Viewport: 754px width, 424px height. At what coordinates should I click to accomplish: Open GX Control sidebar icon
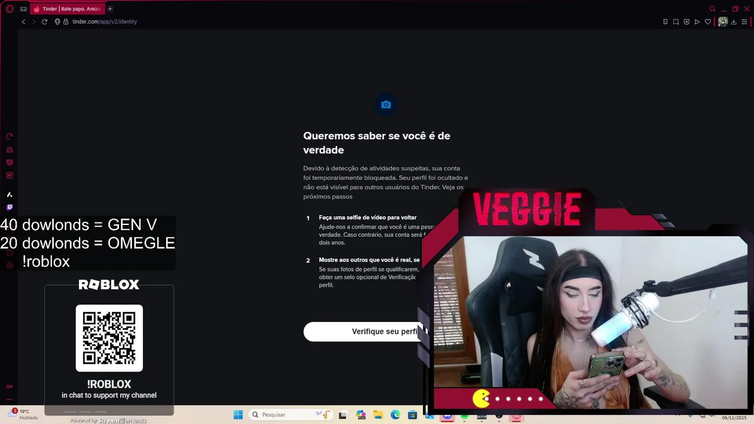(9, 150)
